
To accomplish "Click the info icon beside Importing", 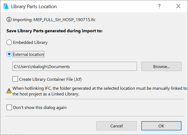I will (x=9, y=20).
